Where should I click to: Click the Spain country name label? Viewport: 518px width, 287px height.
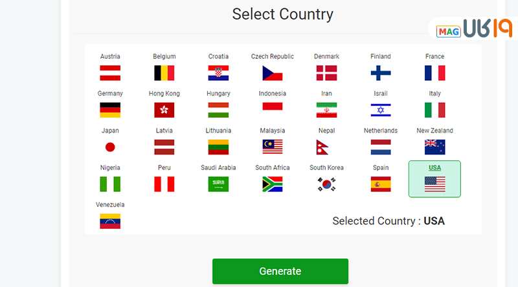click(x=381, y=167)
